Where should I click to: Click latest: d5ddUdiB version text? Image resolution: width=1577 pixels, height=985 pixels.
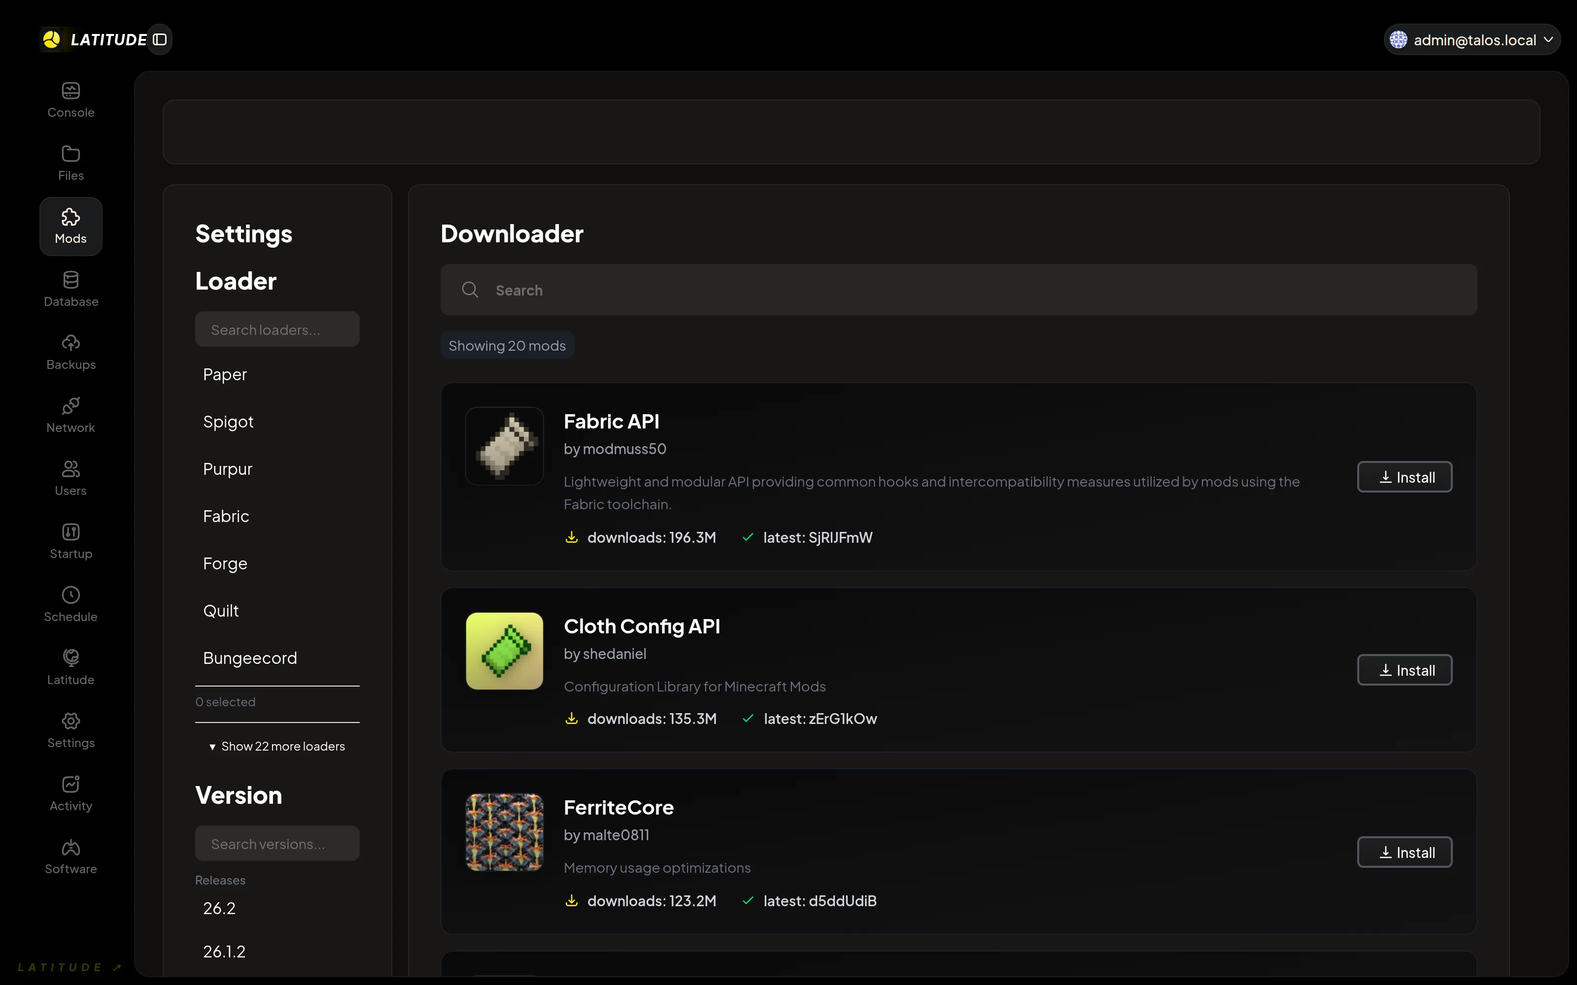[820, 901]
